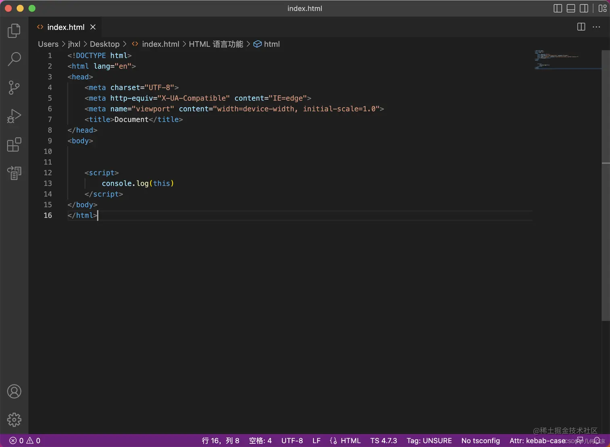Click the closing </script> tag

tap(104, 194)
